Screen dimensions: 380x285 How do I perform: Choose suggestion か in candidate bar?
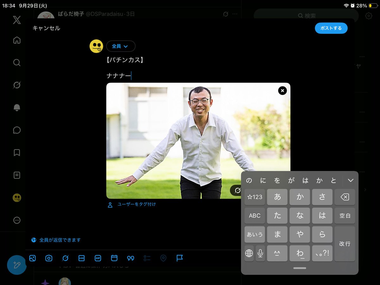pyautogui.click(x=320, y=180)
